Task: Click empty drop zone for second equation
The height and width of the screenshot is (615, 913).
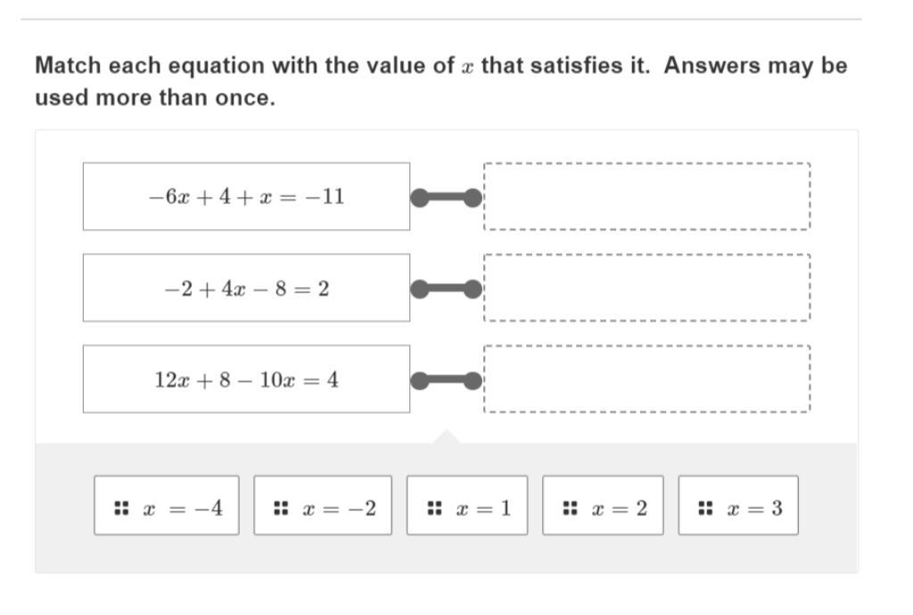Action: click(x=647, y=287)
